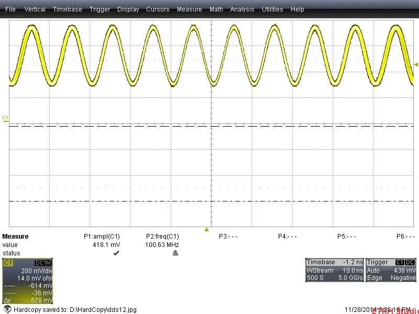Click the C1 trace label at the left edge
The image size is (419, 314).
click(x=5, y=117)
